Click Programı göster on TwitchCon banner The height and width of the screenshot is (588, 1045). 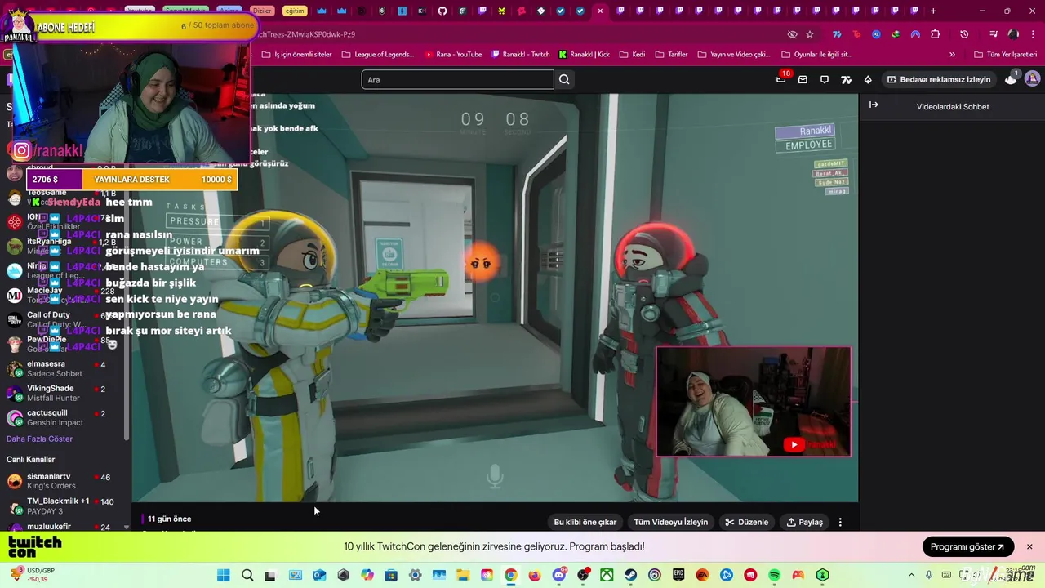(x=967, y=546)
